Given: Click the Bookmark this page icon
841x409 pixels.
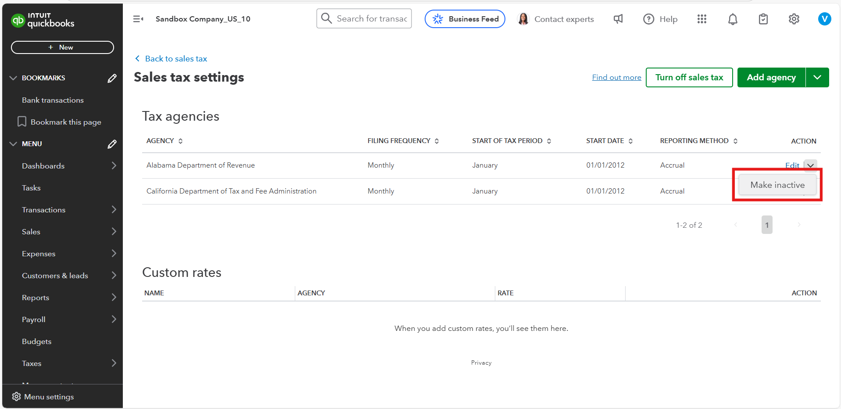Looking at the screenshot, I should (22, 122).
